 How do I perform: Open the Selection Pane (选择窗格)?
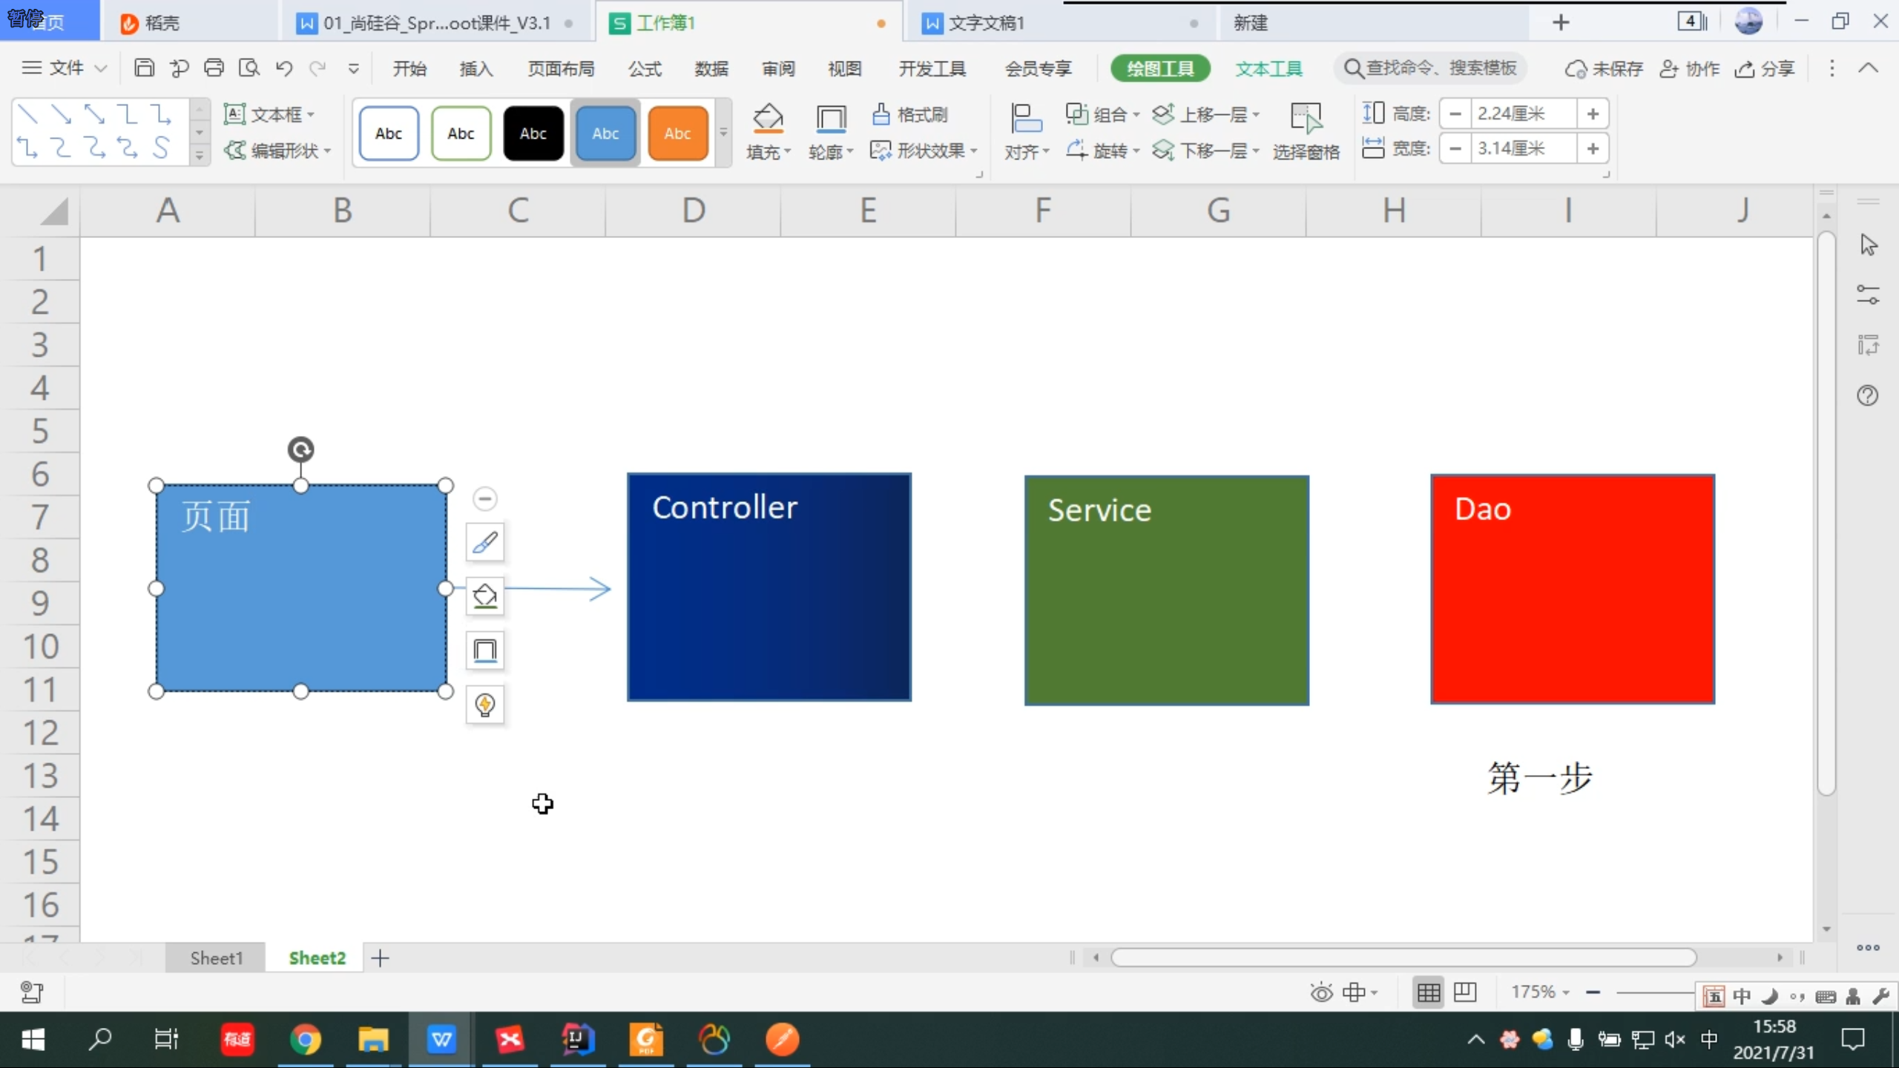(1306, 132)
